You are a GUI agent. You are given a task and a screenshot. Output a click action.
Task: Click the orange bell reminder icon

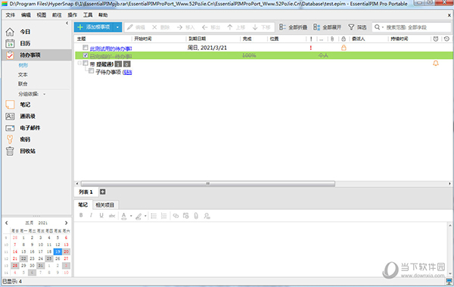tap(436, 63)
